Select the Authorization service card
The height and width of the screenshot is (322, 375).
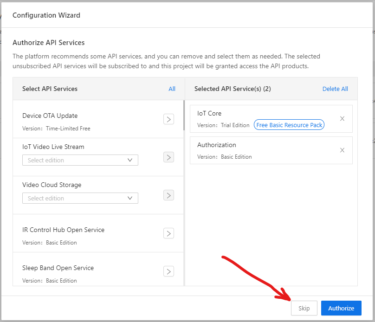pos(271,150)
